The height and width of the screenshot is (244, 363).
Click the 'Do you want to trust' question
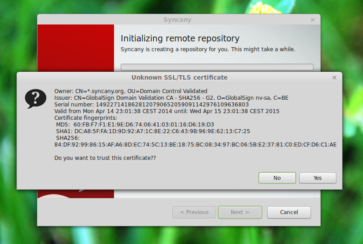pyautogui.click(x=105, y=158)
